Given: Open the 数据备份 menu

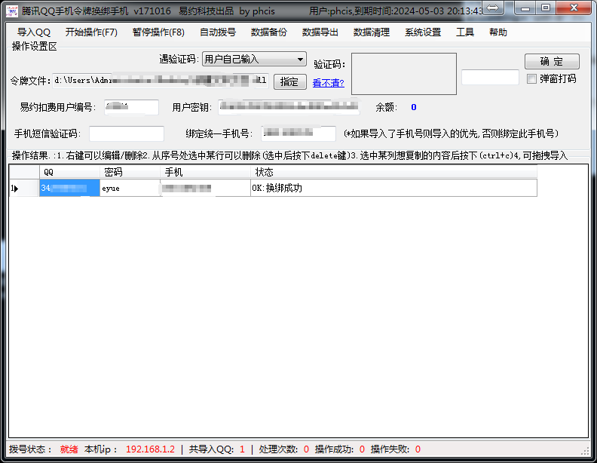Looking at the screenshot, I should pyautogui.click(x=269, y=32).
